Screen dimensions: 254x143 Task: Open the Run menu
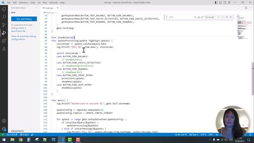tap(45, 2)
